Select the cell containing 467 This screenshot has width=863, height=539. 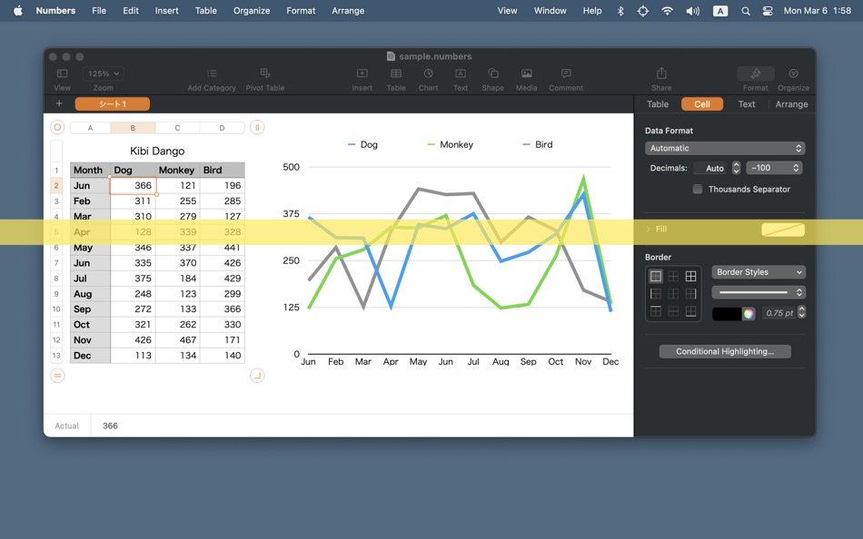pyautogui.click(x=178, y=340)
